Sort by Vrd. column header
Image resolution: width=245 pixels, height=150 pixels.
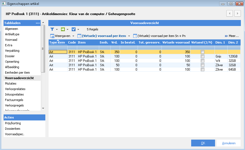[115, 42]
